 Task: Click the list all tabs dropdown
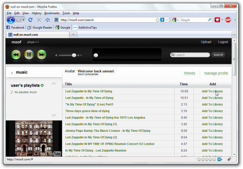coord(234,35)
